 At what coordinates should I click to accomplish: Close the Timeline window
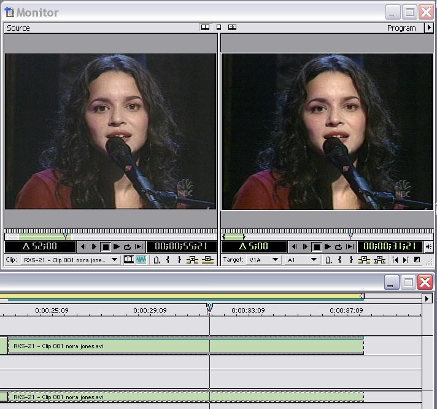pos(425,282)
